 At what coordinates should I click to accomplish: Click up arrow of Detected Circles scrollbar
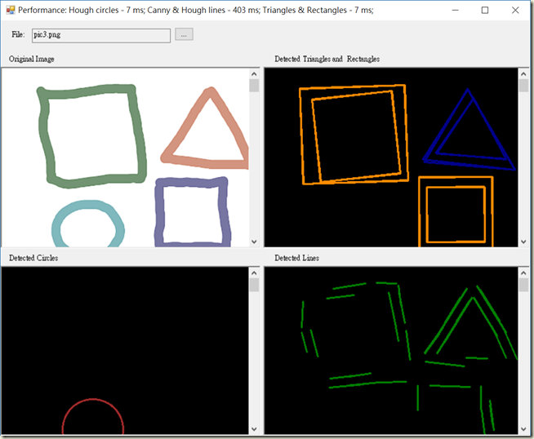(254, 273)
